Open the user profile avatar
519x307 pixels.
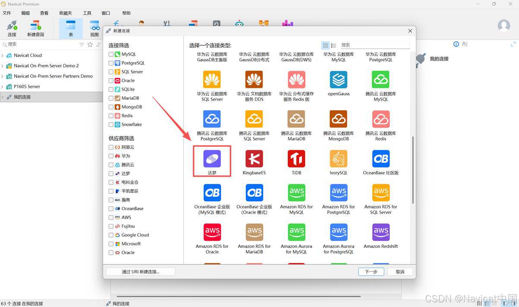[504, 25]
